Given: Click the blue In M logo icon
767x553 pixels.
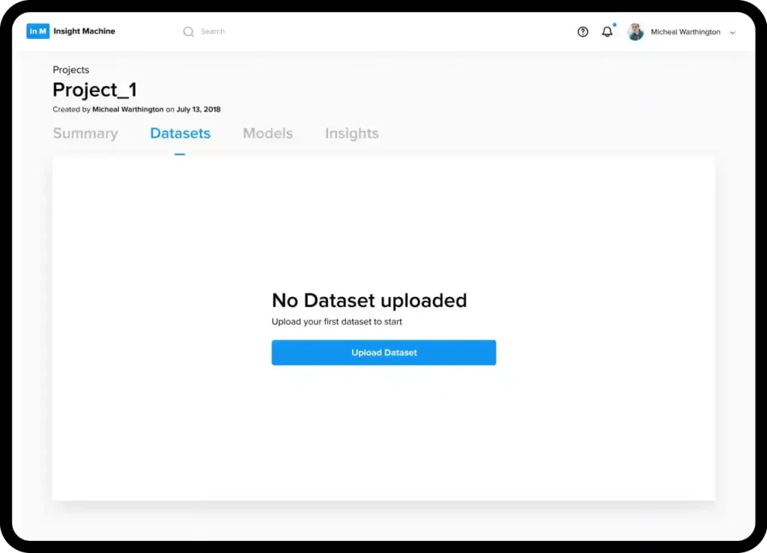Looking at the screenshot, I should tap(37, 31).
